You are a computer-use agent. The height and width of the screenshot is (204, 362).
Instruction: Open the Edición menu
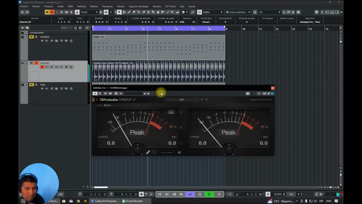point(36,6)
